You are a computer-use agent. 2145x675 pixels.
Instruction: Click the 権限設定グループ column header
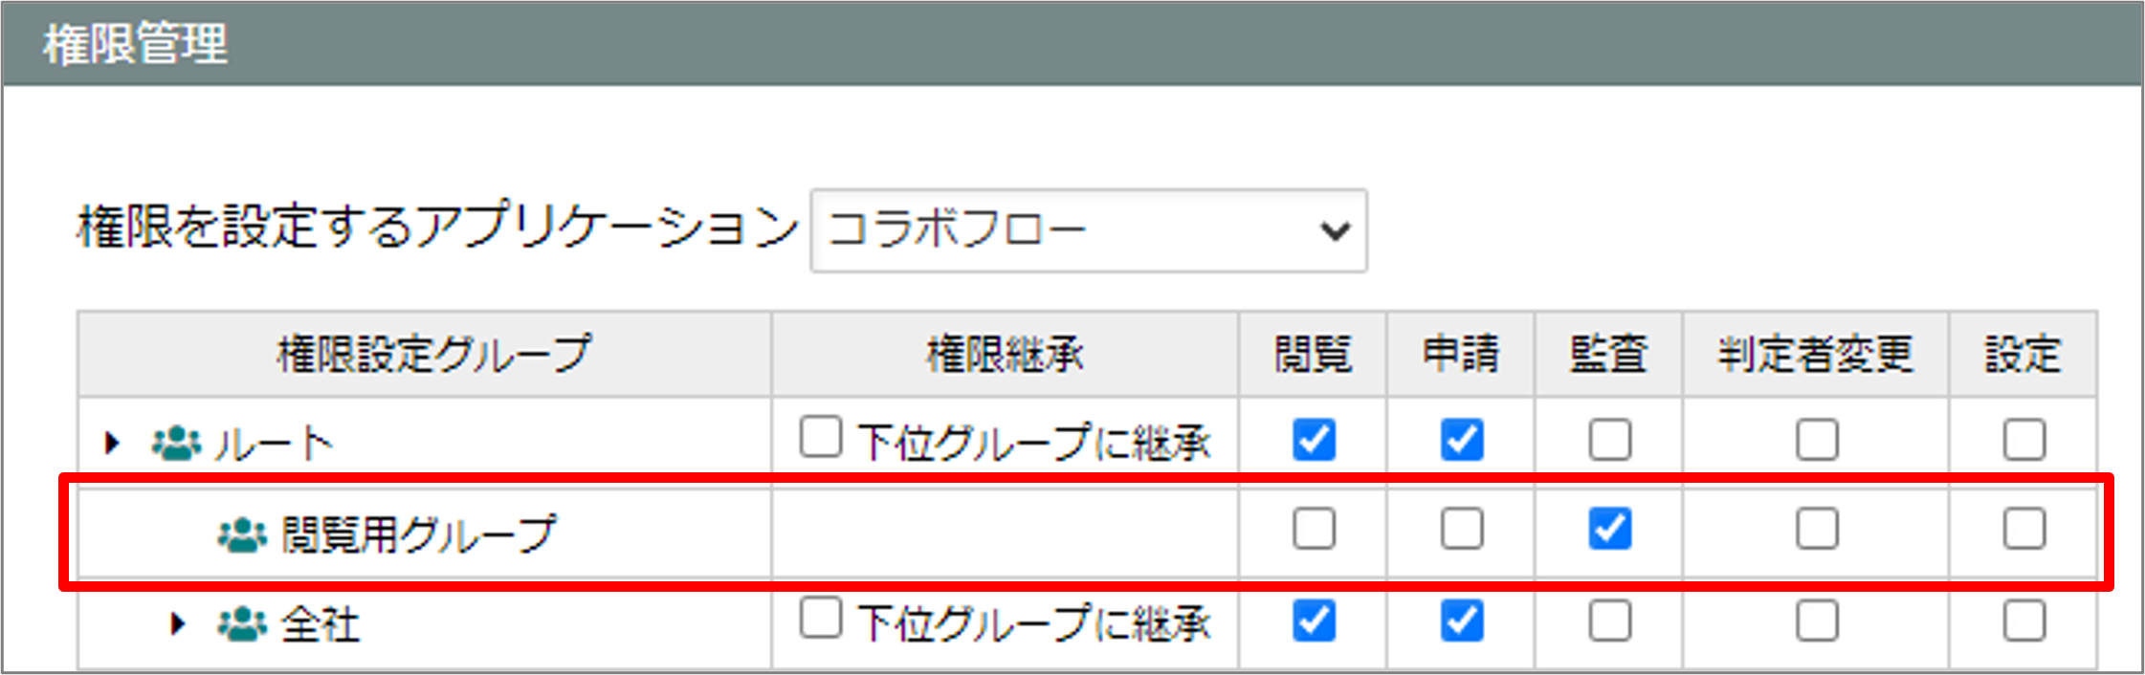[x=434, y=354]
